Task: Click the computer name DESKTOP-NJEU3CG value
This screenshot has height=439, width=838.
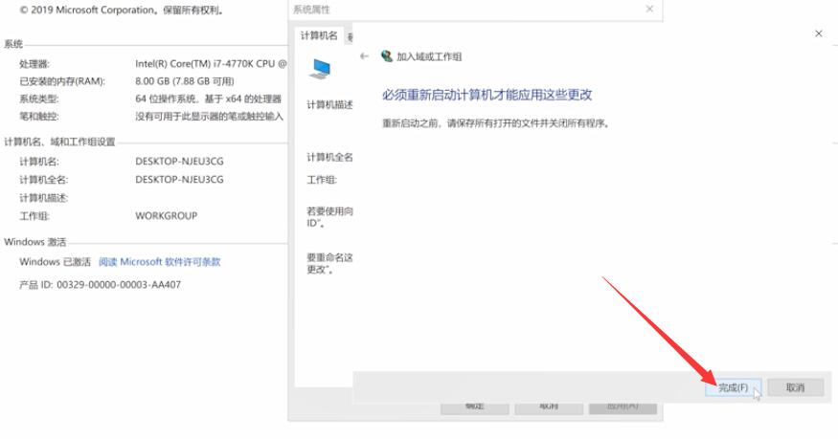Action: coord(179,161)
